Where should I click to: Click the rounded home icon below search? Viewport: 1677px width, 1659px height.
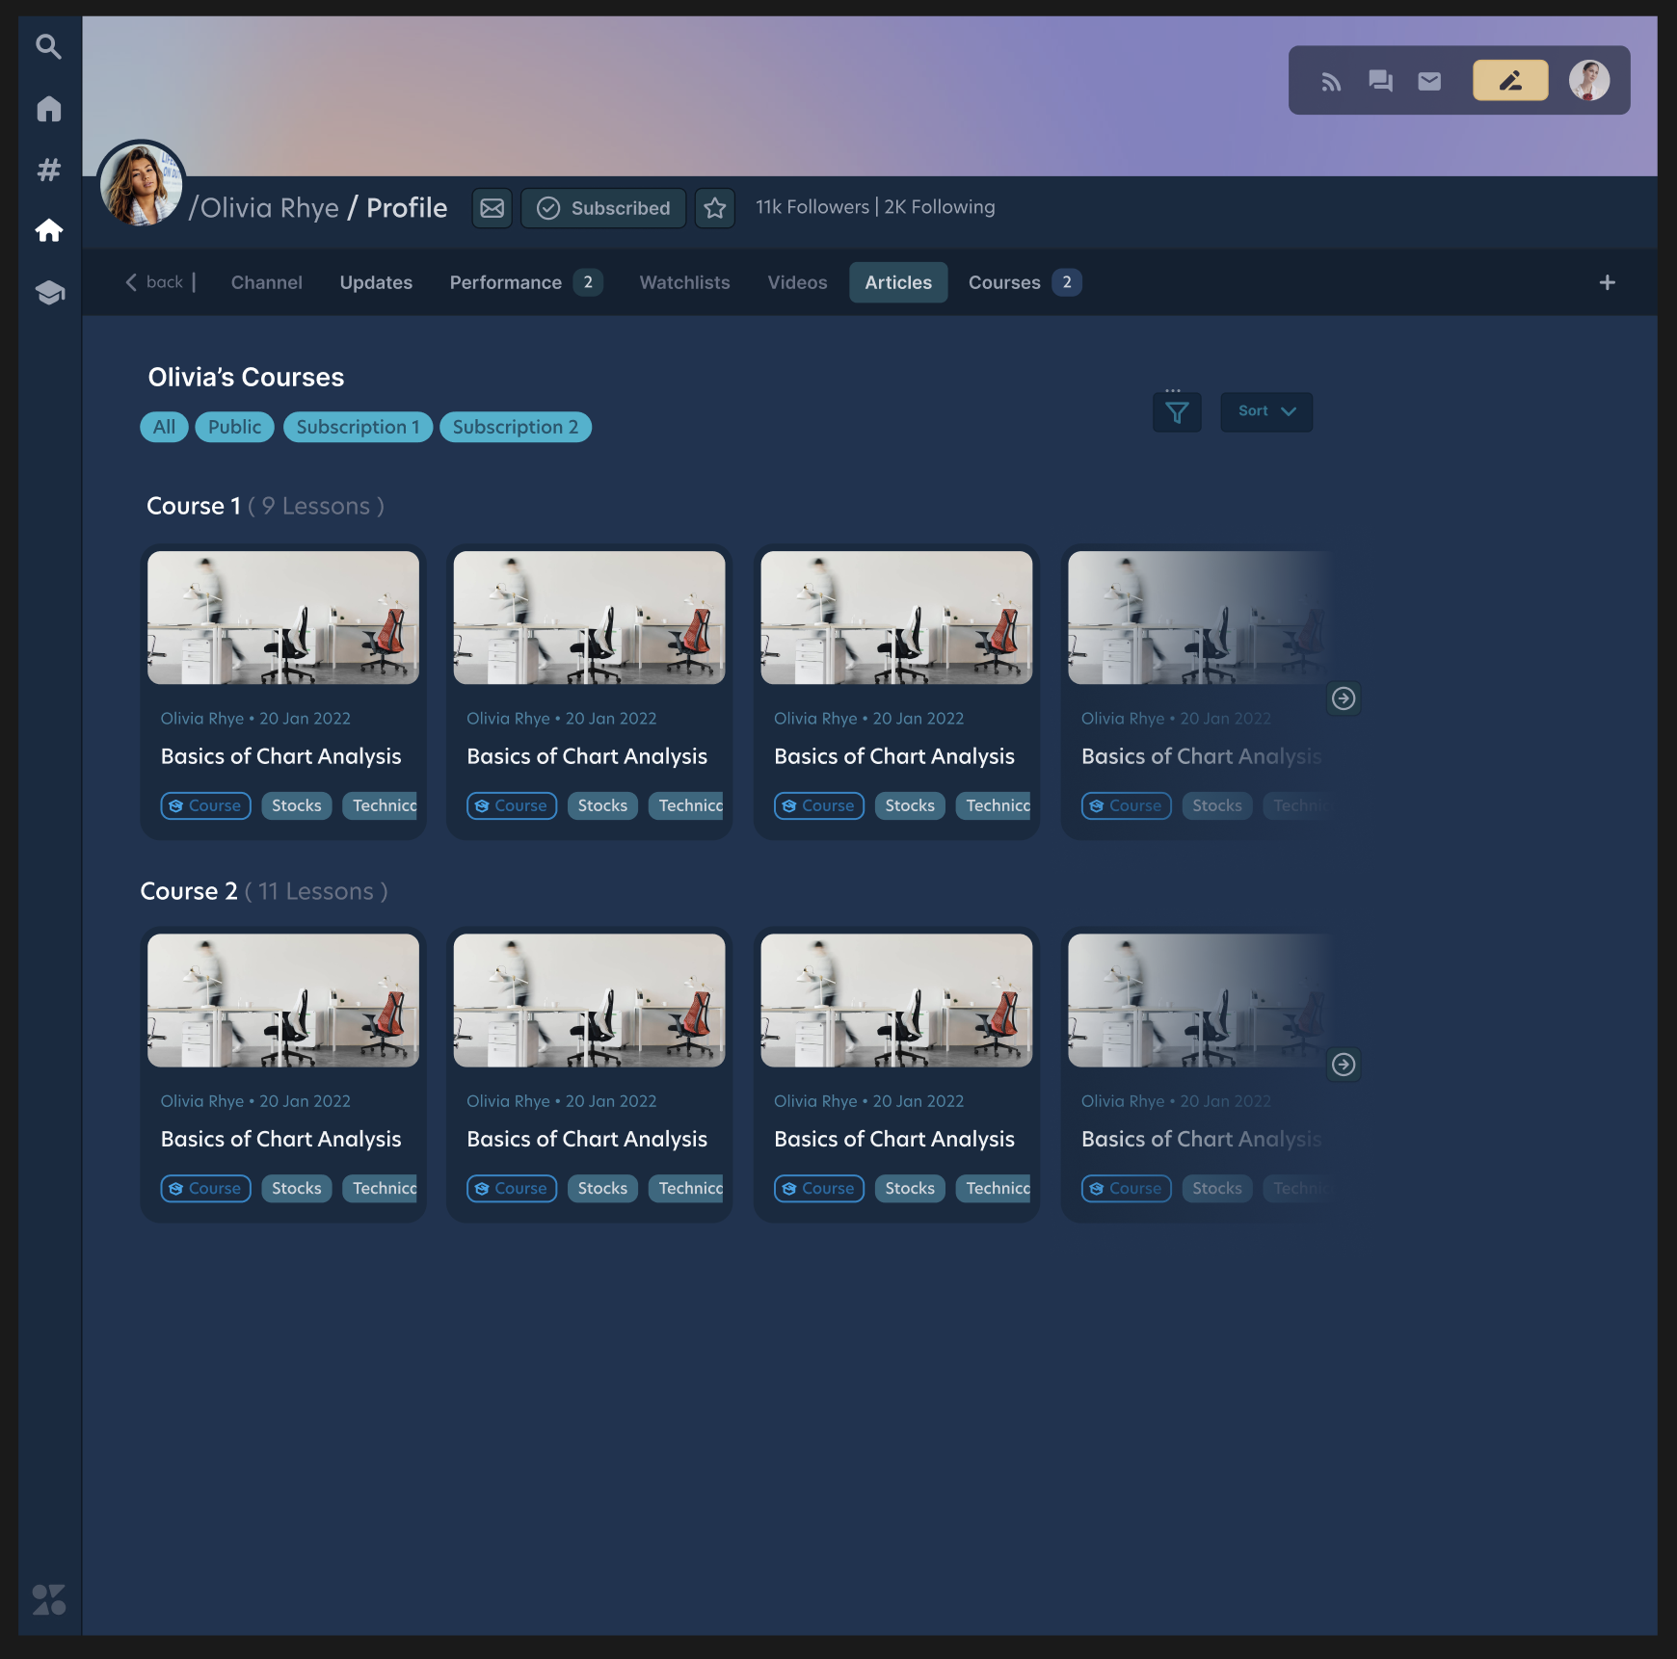48,109
